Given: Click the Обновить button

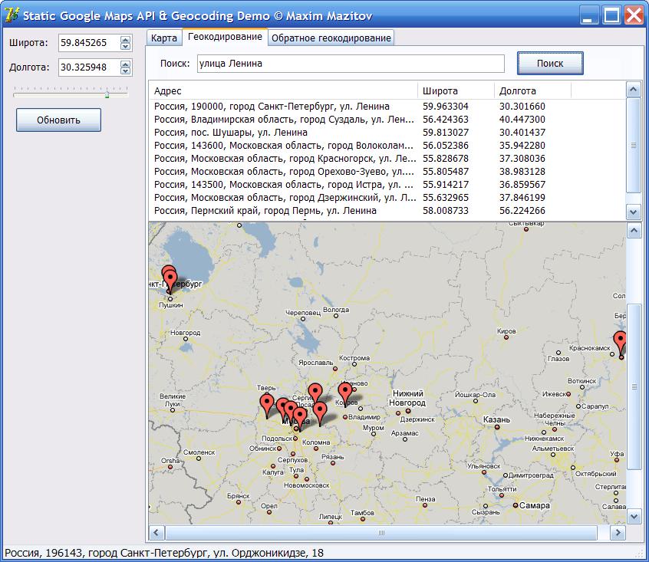Looking at the screenshot, I should (x=58, y=120).
